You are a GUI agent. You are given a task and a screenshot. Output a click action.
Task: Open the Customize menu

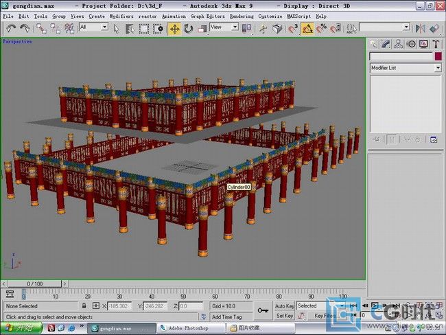[270, 16]
